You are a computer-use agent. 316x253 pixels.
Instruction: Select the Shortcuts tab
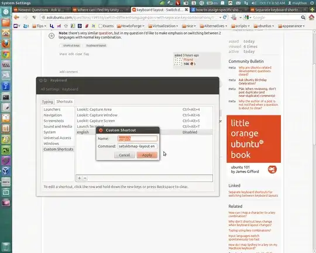coord(64,101)
